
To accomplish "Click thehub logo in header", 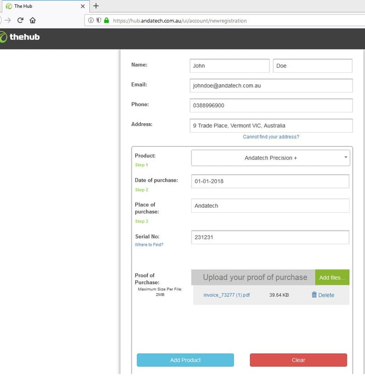I will point(20,37).
